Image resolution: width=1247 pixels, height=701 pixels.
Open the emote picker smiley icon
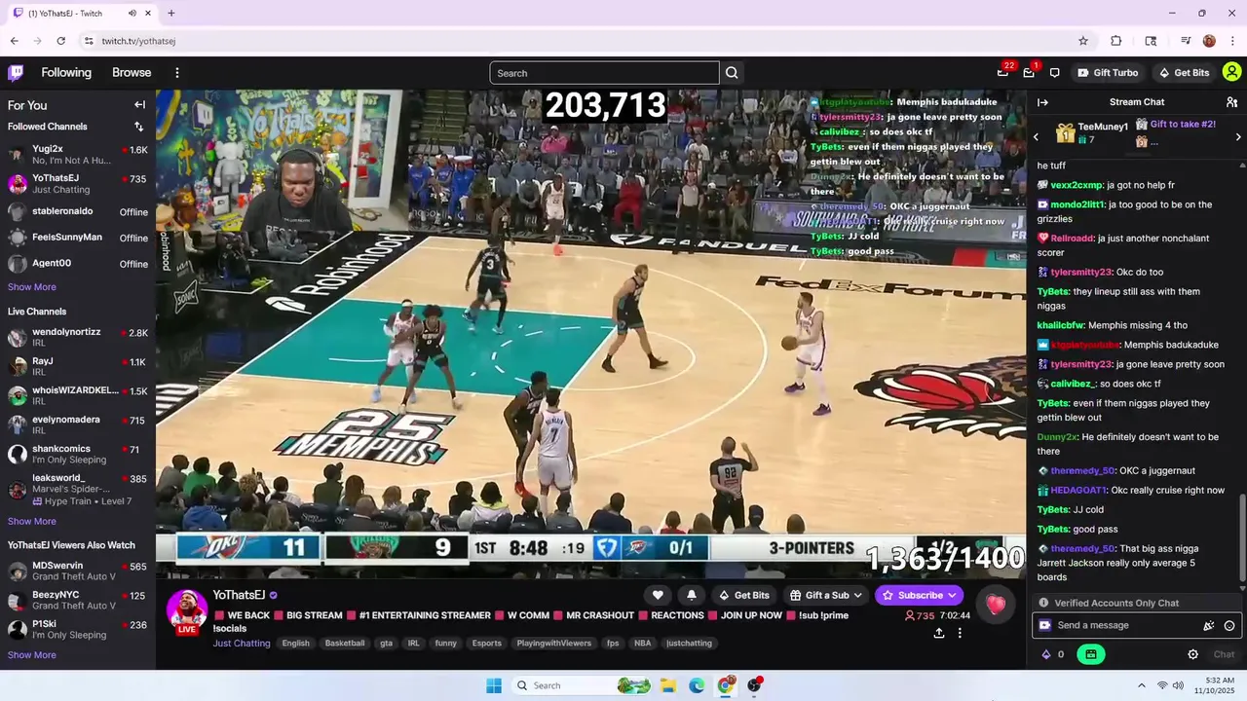click(1229, 626)
